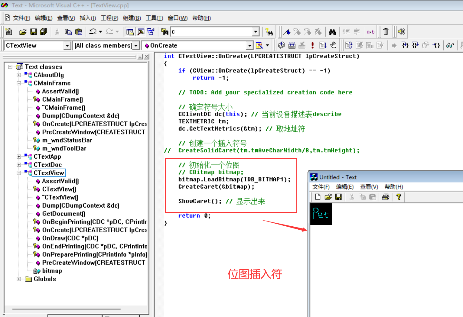Open the 插入(I) menu

88,18
